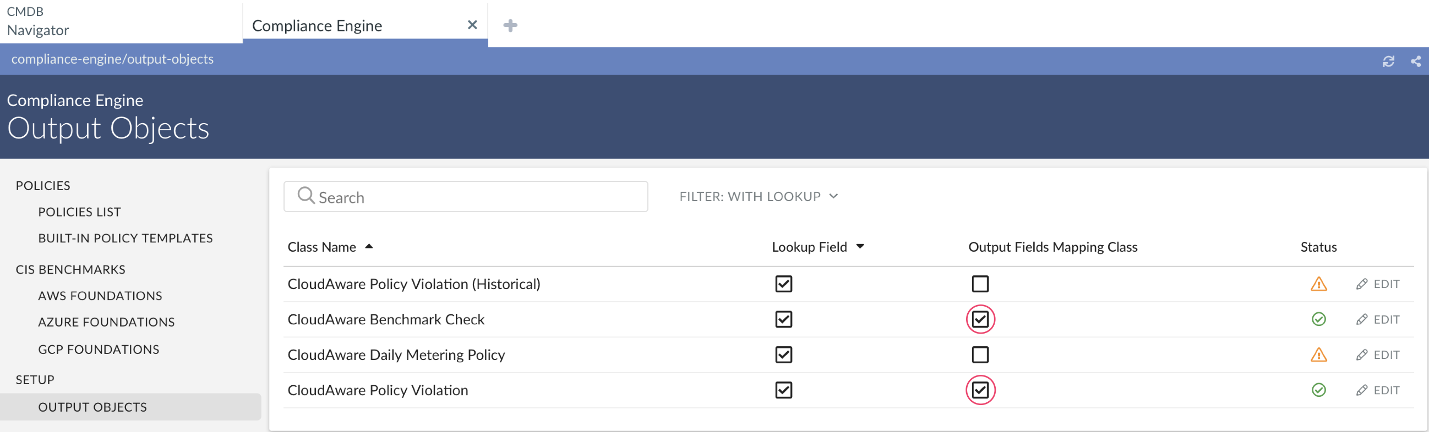Click green status icon for Benchmark Check
The image size is (1429, 432).
pos(1318,319)
